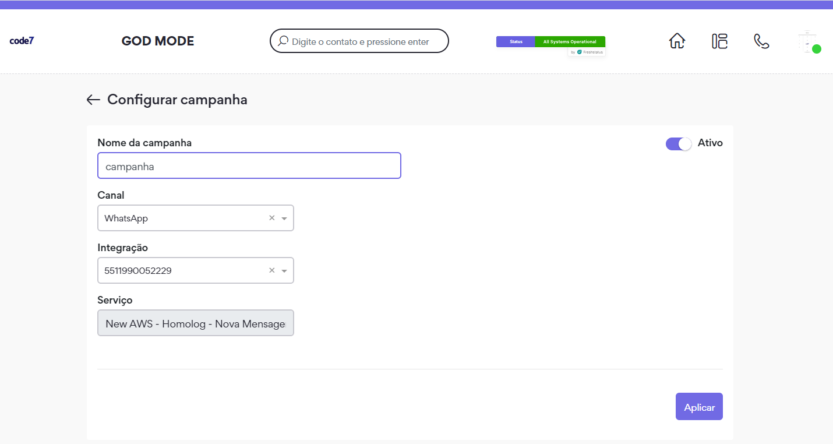Open the dashboard layout icon

[719, 41]
